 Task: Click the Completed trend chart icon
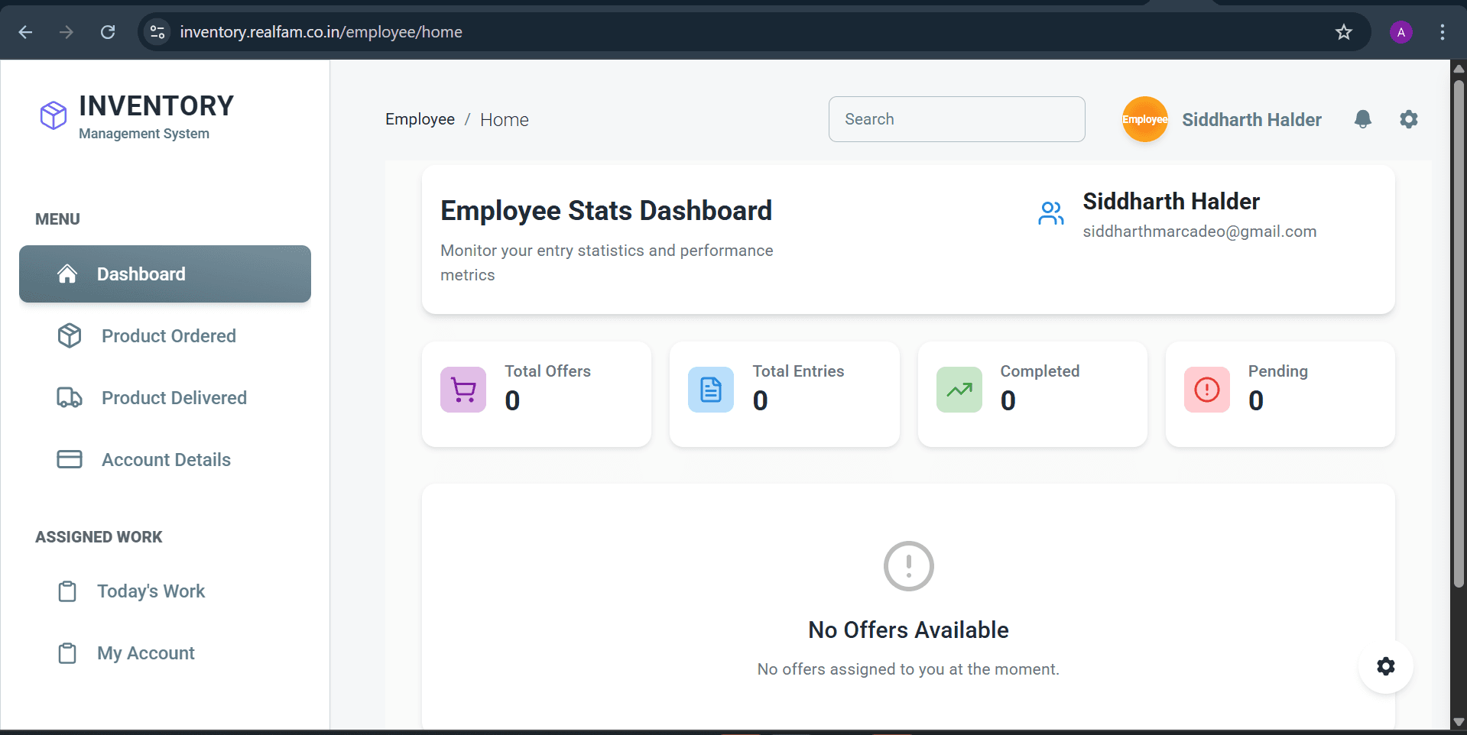coord(959,389)
